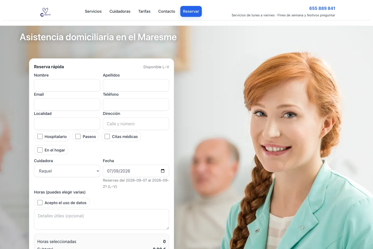373x249 pixels.
Task: Tick the Paseos checkbox
Action: [78, 136]
